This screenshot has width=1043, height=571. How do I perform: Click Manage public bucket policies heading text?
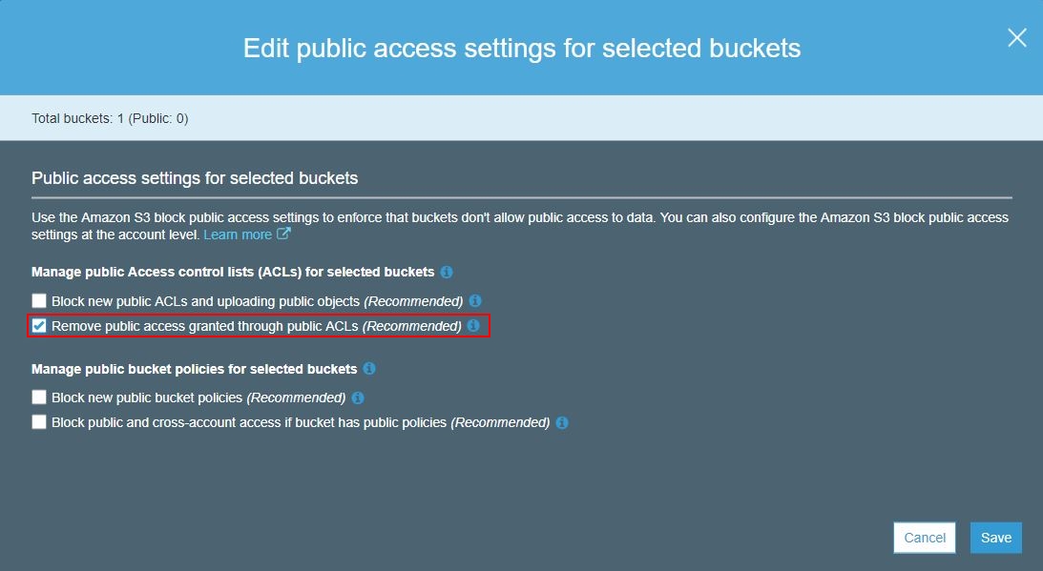point(194,369)
